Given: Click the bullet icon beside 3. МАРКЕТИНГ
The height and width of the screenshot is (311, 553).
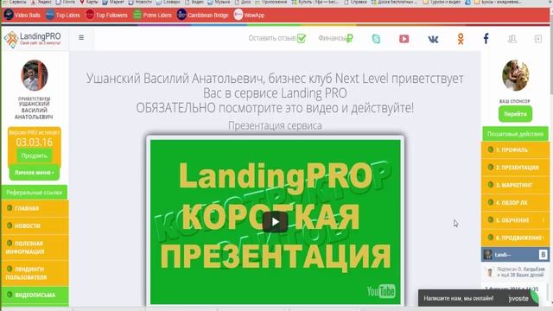Looking at the screenshot, I should (490, 185).
